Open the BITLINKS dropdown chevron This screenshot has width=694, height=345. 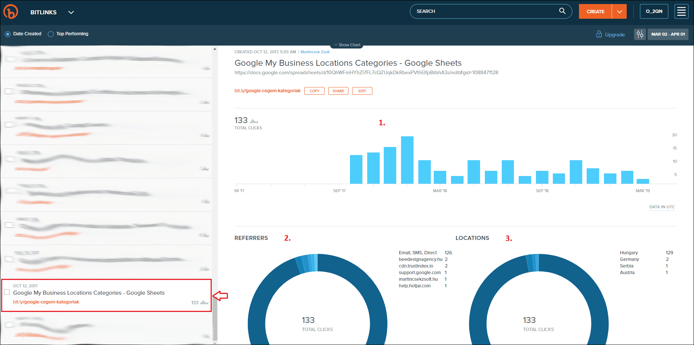[x=71, y=12]
